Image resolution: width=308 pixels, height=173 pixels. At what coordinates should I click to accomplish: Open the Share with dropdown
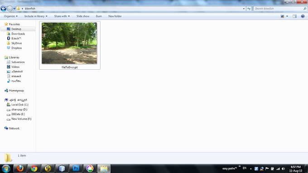62,16
